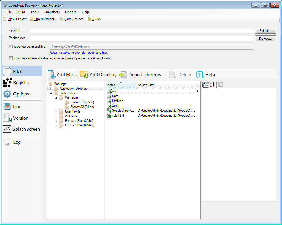282x225 pixels.
Task: Click into the Packed exe input field
Action: pyautogui.click(x=141, y=39)
